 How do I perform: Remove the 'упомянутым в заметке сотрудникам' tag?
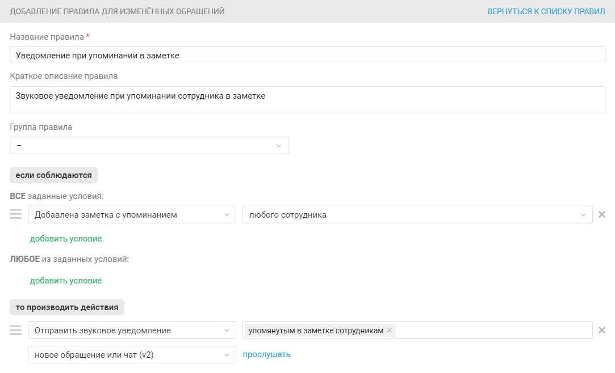point(390,330)
